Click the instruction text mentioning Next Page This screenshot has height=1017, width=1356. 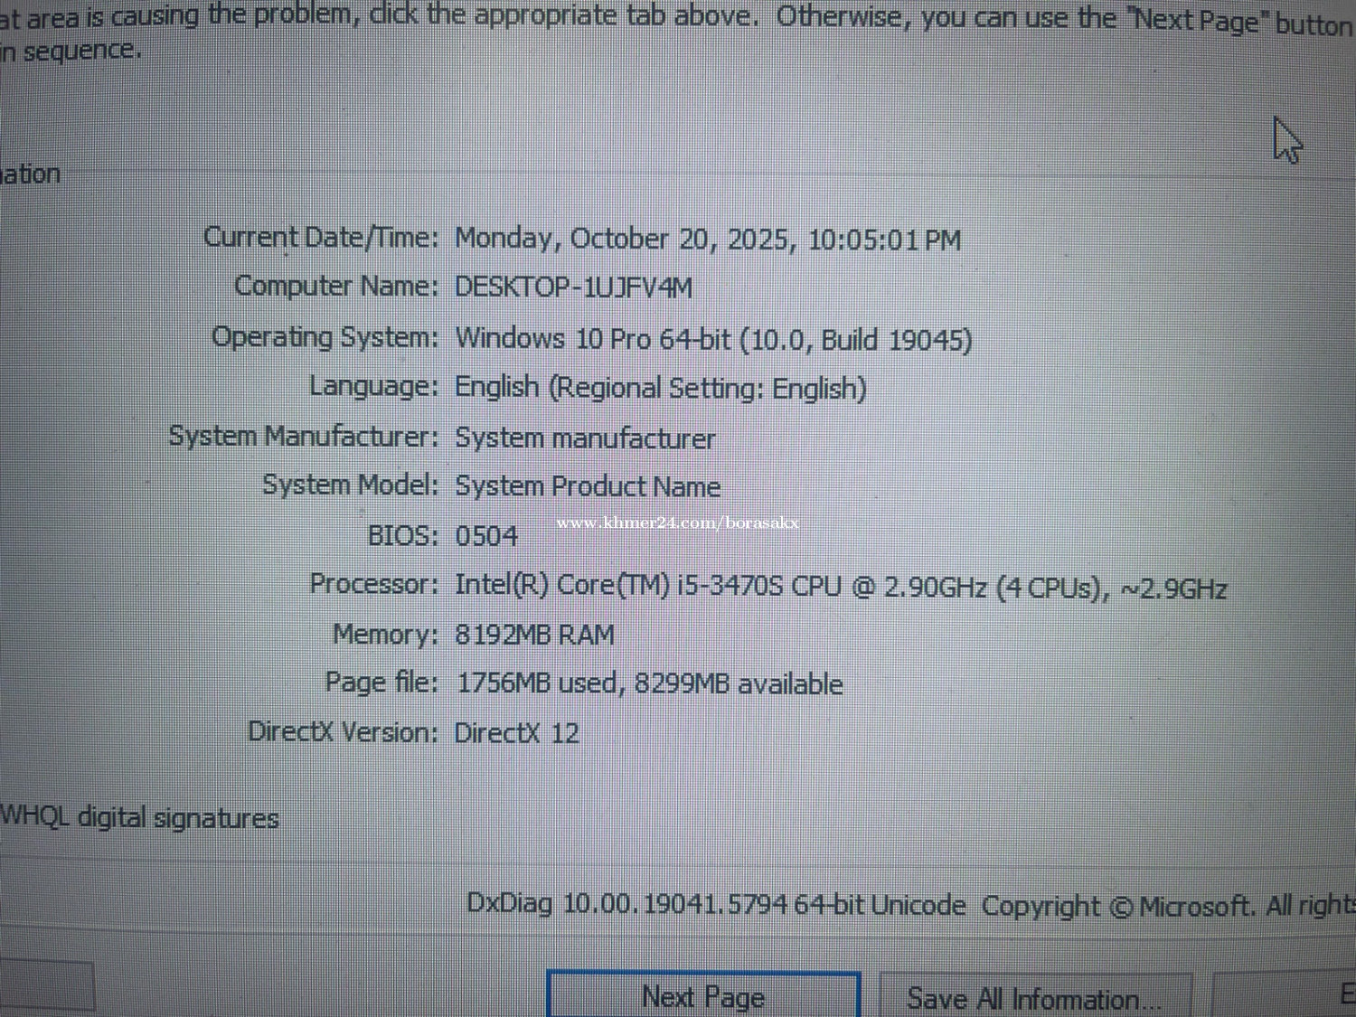(678, 18)
